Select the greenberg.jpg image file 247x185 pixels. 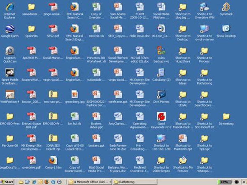pos(74,95)
